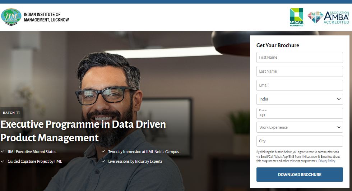This screenshot has height=191, width=352.
Task: Click checkmark beside Two-day Immersion at Noida
Action: [x=103, y=152]
